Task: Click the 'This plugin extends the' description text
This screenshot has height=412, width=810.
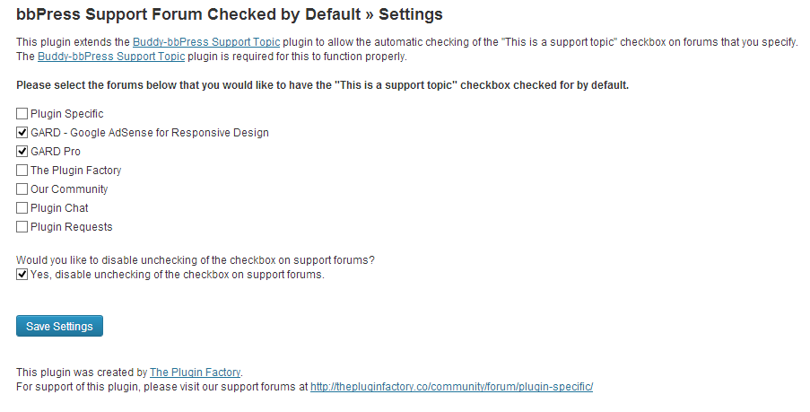Action: [74, 42]
